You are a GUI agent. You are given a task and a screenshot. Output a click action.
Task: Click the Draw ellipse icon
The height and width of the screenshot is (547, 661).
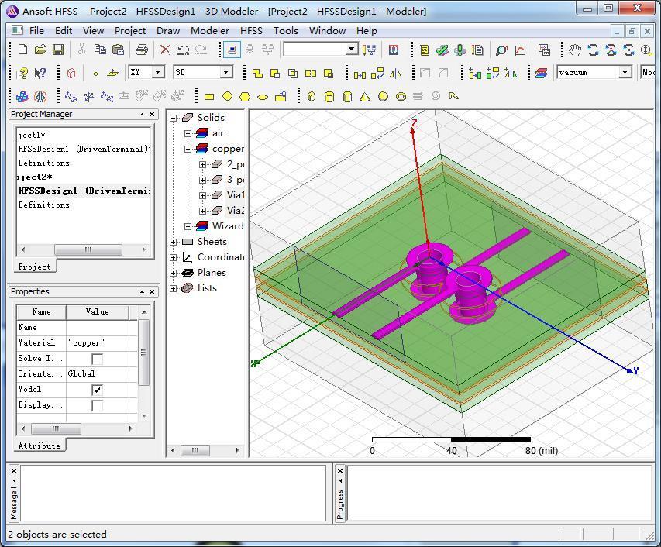[263, 98]
